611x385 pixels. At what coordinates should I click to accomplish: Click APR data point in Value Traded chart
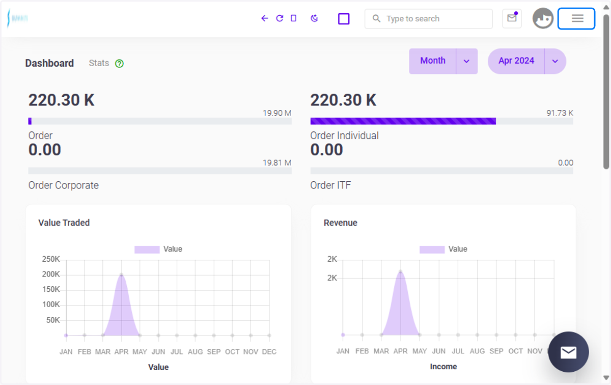121,275
